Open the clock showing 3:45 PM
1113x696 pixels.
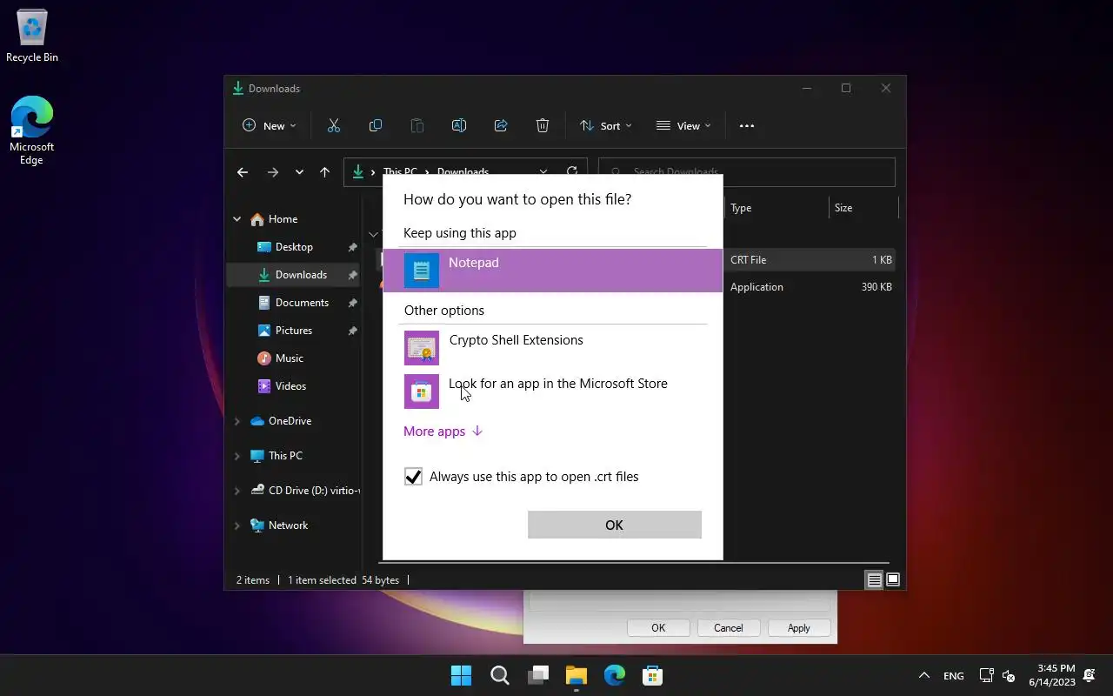point(1051,675)
